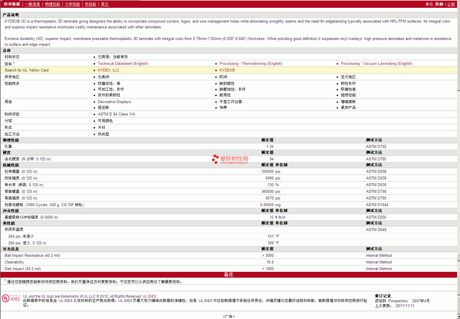Image resolution: width=460 pixels, height=319 pixels.
Task: Click the 比重 row label
Action: 8,146
